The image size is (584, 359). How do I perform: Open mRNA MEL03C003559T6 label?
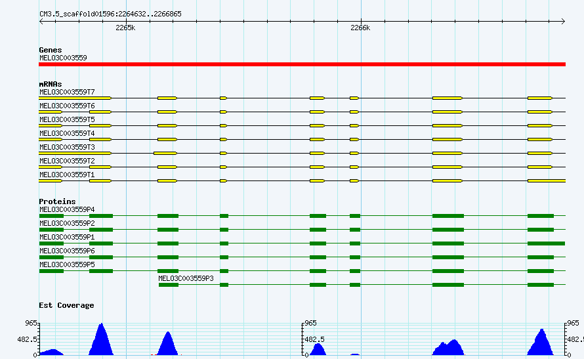pos(67,106)
